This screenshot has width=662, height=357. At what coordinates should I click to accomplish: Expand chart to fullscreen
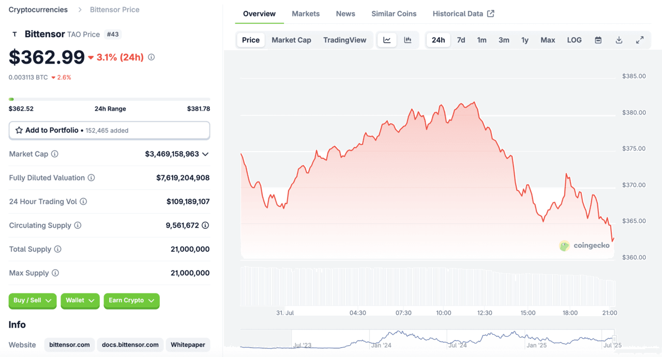pos(640,40)
